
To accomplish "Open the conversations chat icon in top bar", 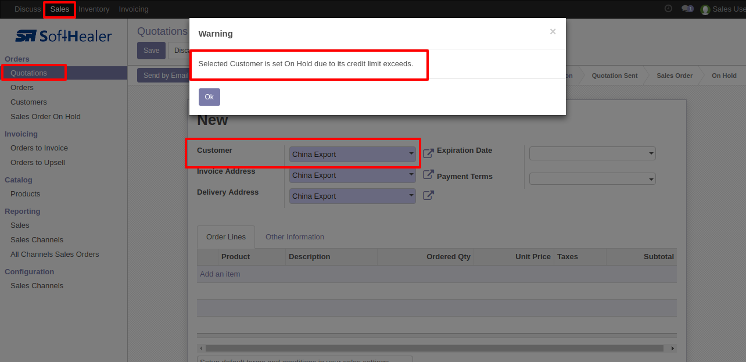I will (687, 9).
